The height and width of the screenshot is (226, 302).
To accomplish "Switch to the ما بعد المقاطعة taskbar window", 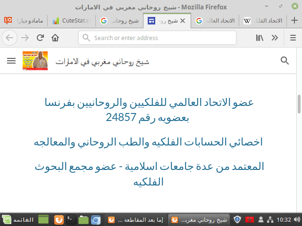I will 135,220.
